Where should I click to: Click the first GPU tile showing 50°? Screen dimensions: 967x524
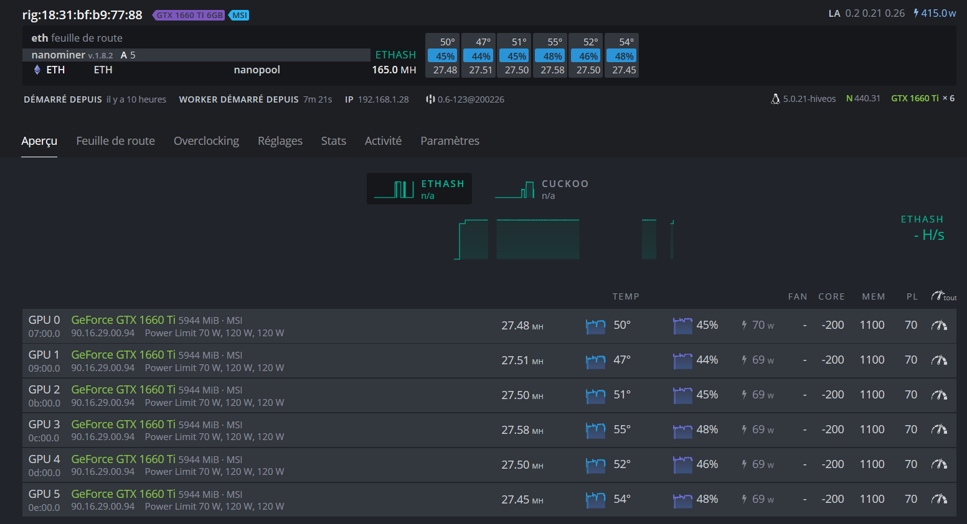pos(443,55)
